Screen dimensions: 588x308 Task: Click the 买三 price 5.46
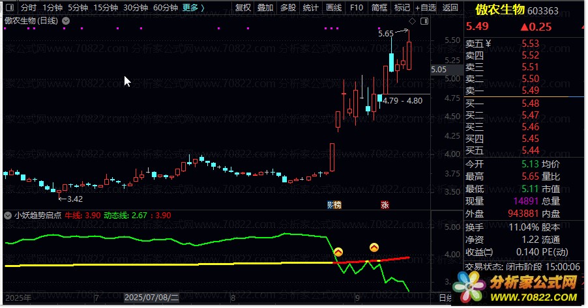coord(530,126)
